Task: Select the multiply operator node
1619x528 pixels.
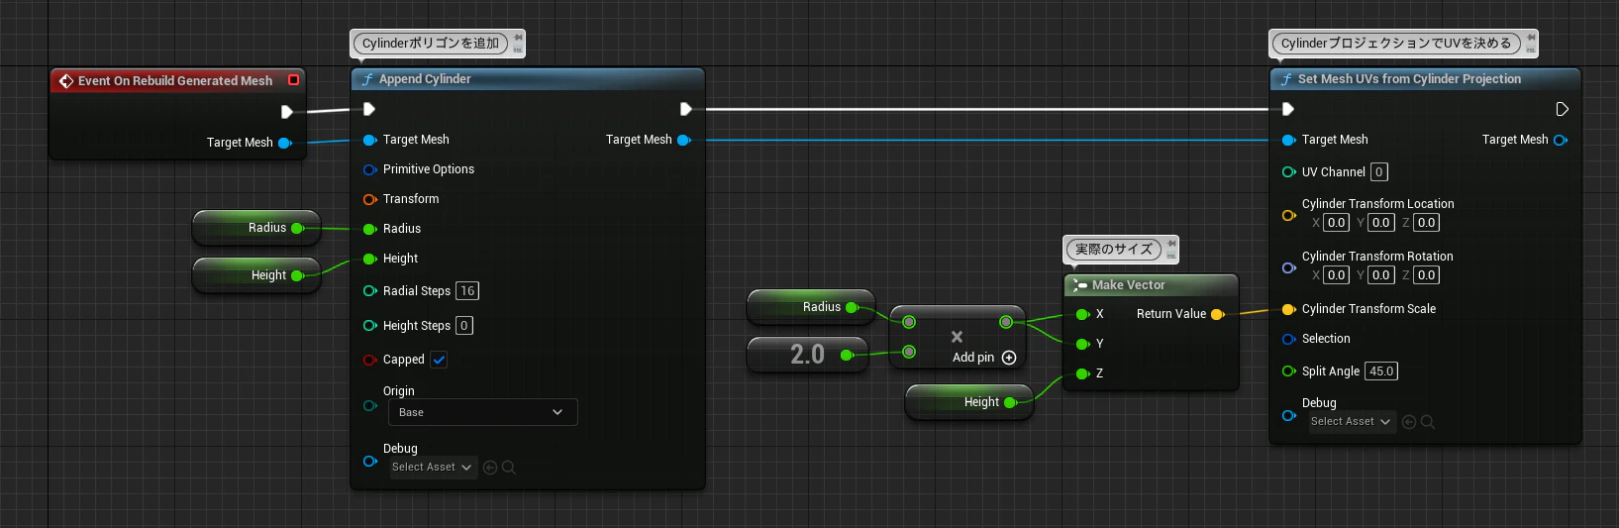Action: 957,337
